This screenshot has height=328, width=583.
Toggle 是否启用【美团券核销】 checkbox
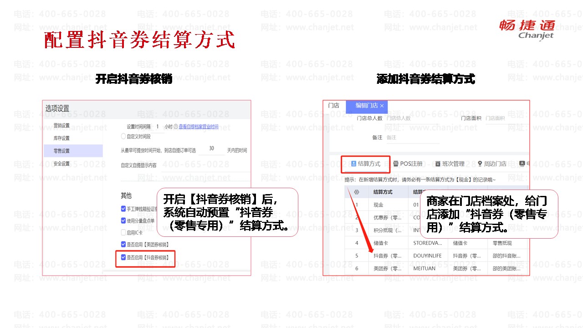tap(123, 245)
